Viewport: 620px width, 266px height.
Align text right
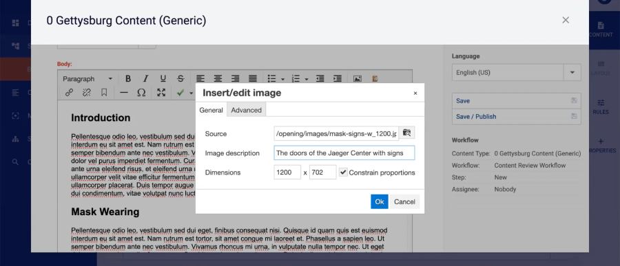pos(236,78)
